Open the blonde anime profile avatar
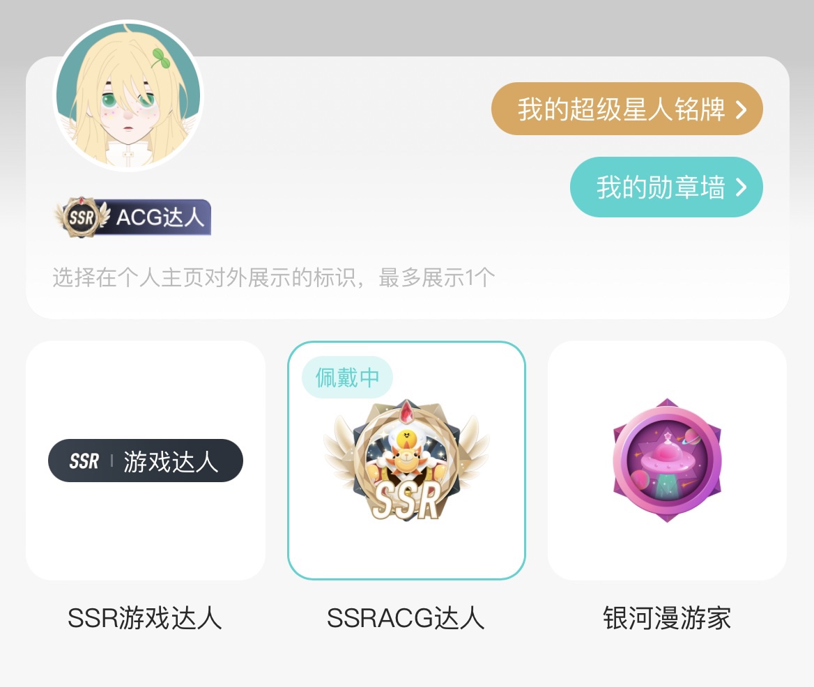The width and height of the screenshot is (814, 687). click(x=128, y=95)
